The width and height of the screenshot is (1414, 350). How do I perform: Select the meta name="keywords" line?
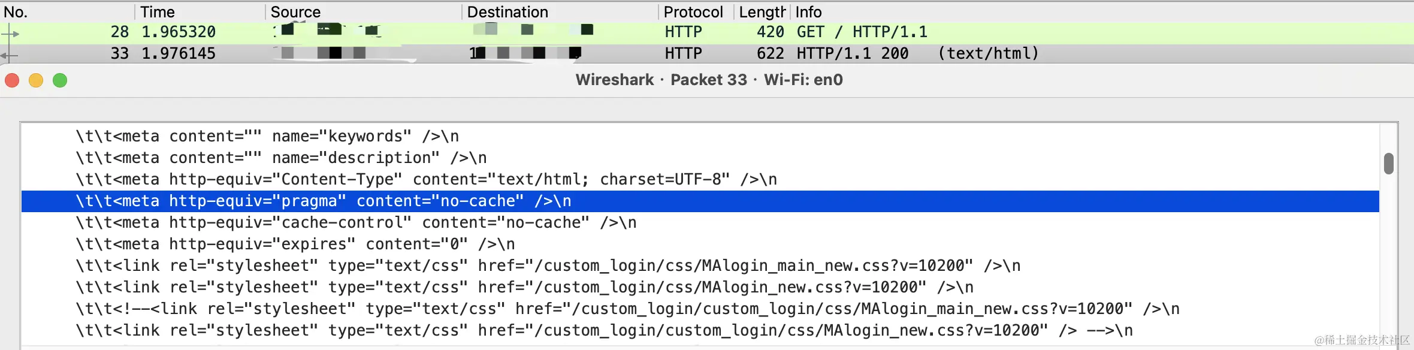click(x=267, y=137)
